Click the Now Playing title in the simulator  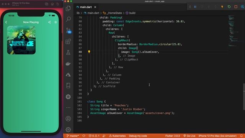[x=31, y=22]
